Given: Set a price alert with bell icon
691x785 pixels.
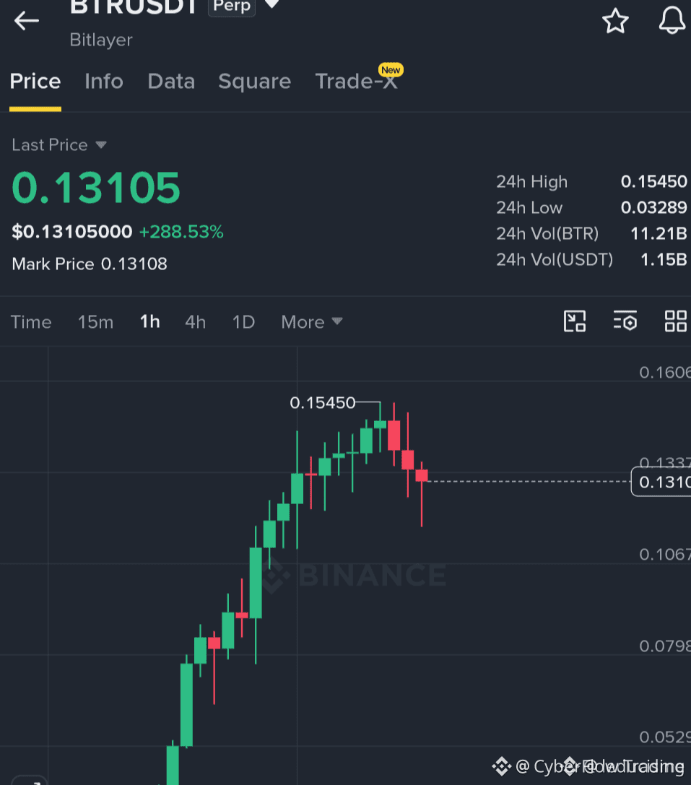Looking at the screenshot, I should point(672,21).
